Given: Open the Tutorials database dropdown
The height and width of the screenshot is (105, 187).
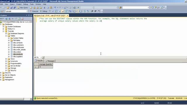Looking at the screenshot, I should (x=27, y=11).
